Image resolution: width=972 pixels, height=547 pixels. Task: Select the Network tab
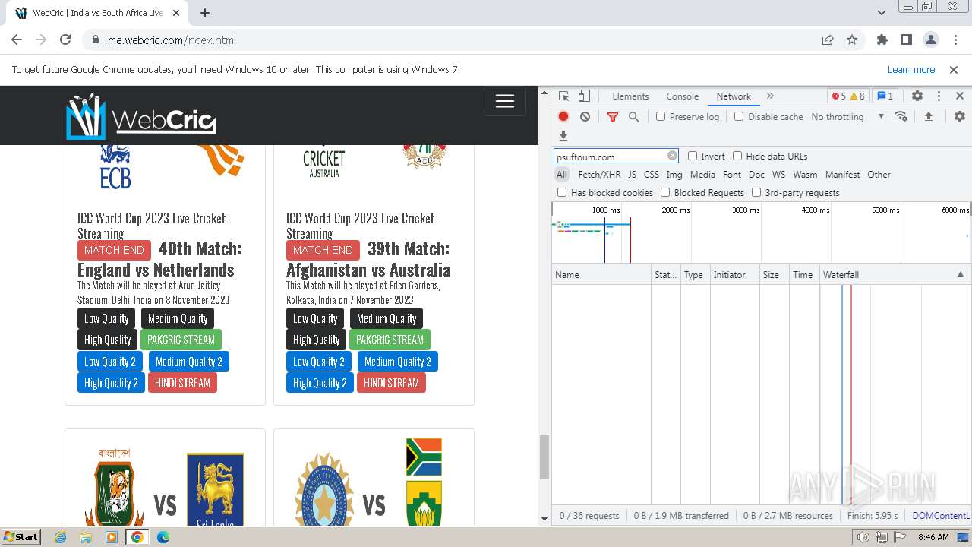[x=734, y=96]
